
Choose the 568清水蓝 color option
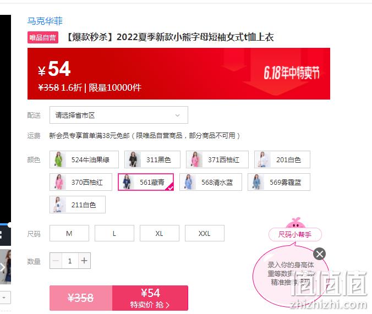pyautogui.click(x=211, y=182)
